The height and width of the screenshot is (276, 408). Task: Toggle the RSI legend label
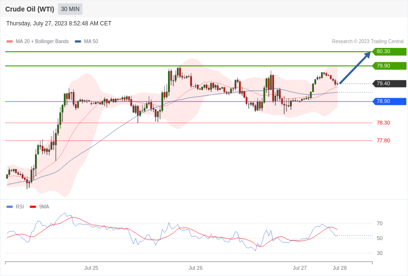(x=20, y=207)
